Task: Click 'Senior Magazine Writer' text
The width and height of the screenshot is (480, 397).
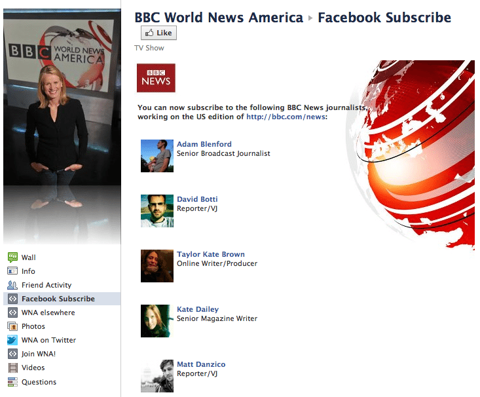Action: pos(217,318)
